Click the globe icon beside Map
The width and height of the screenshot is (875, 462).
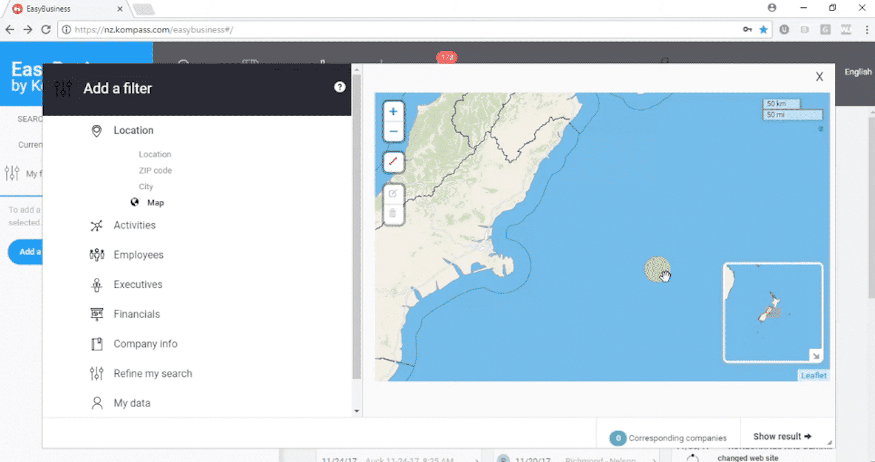pyautogui.click(x=135, y=203)
